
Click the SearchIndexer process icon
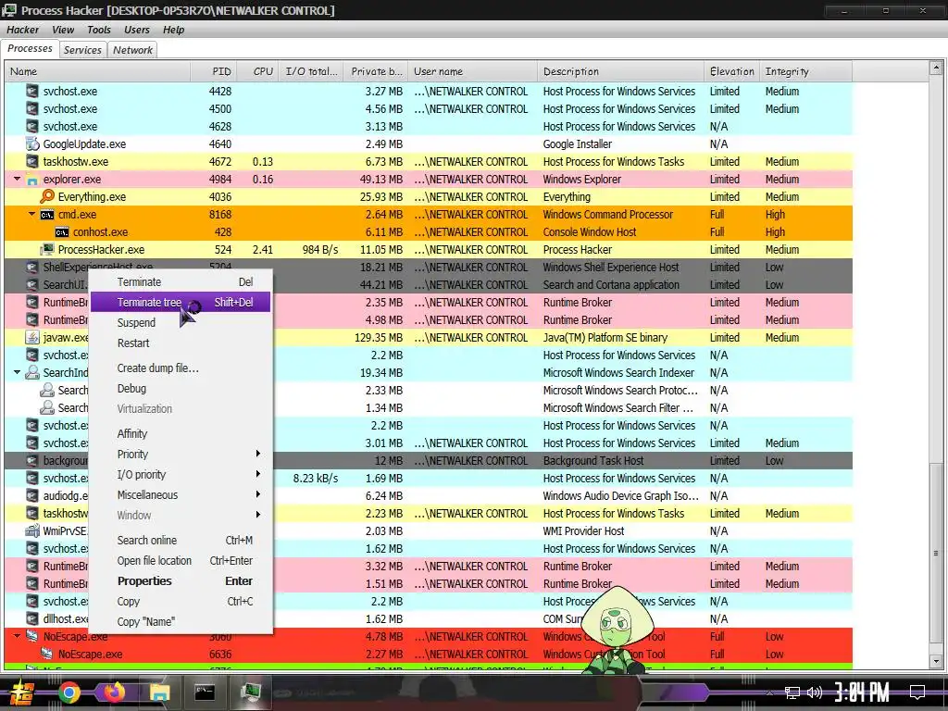pos(32,372)
